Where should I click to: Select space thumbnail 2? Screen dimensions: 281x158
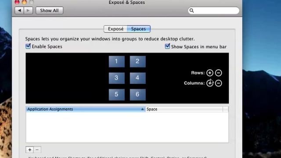pyautogui.click(x=137, y=61)
